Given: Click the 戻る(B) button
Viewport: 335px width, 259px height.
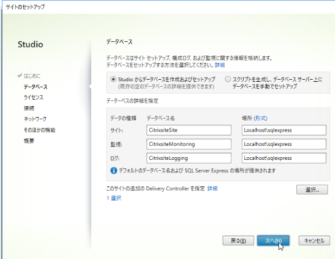Looking at the screenshot, I should point(238,241).
